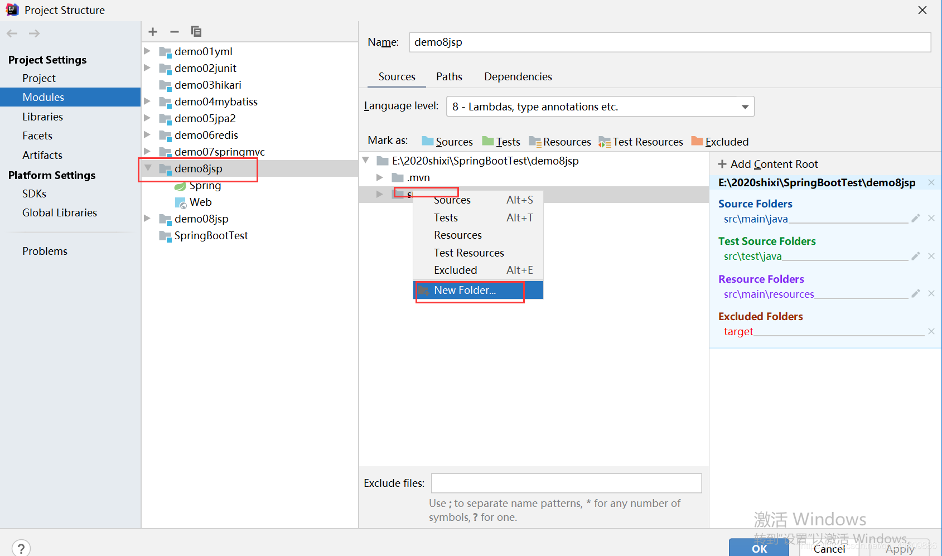Click the Copy module icon
Viewport: 942px width, 556px height.
pos(196,32)
